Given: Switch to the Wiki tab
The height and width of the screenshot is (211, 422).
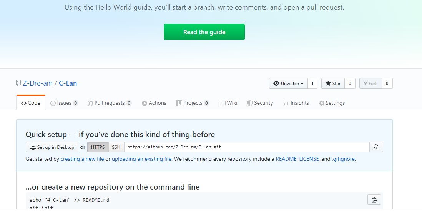Looking at the screenshot, I should pos(229,103).
